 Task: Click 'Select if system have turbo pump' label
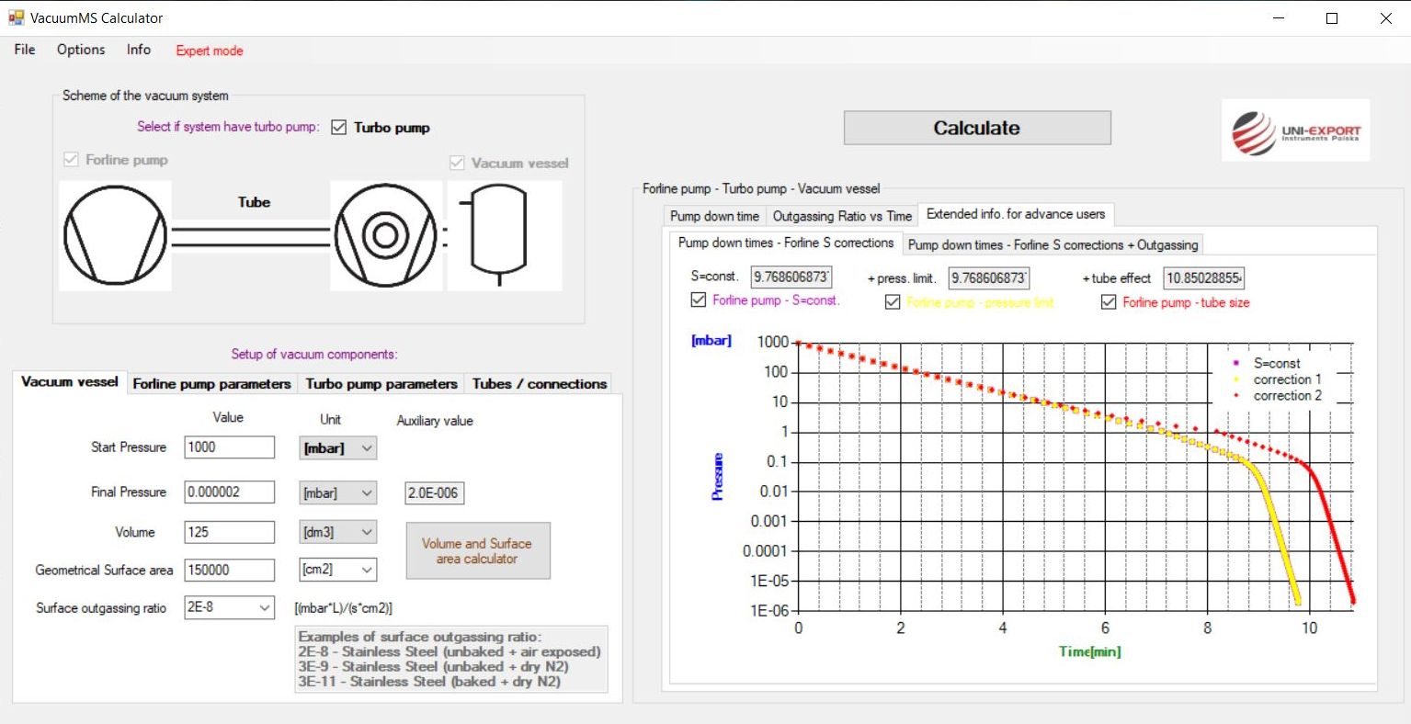tap(228, 127)
